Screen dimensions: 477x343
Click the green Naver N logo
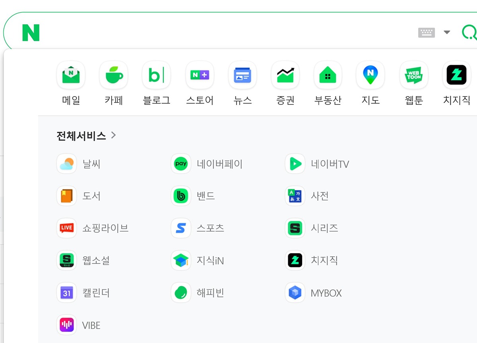coord(31,33)
